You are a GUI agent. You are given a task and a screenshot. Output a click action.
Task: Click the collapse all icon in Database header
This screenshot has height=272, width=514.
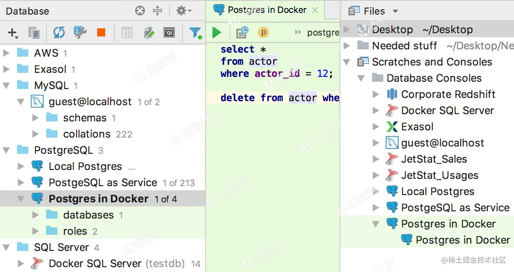point(157,11)
